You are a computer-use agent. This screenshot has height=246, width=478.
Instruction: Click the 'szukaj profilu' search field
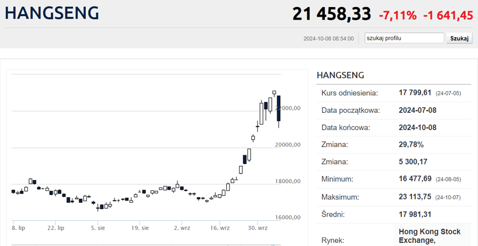pos(404,38)
